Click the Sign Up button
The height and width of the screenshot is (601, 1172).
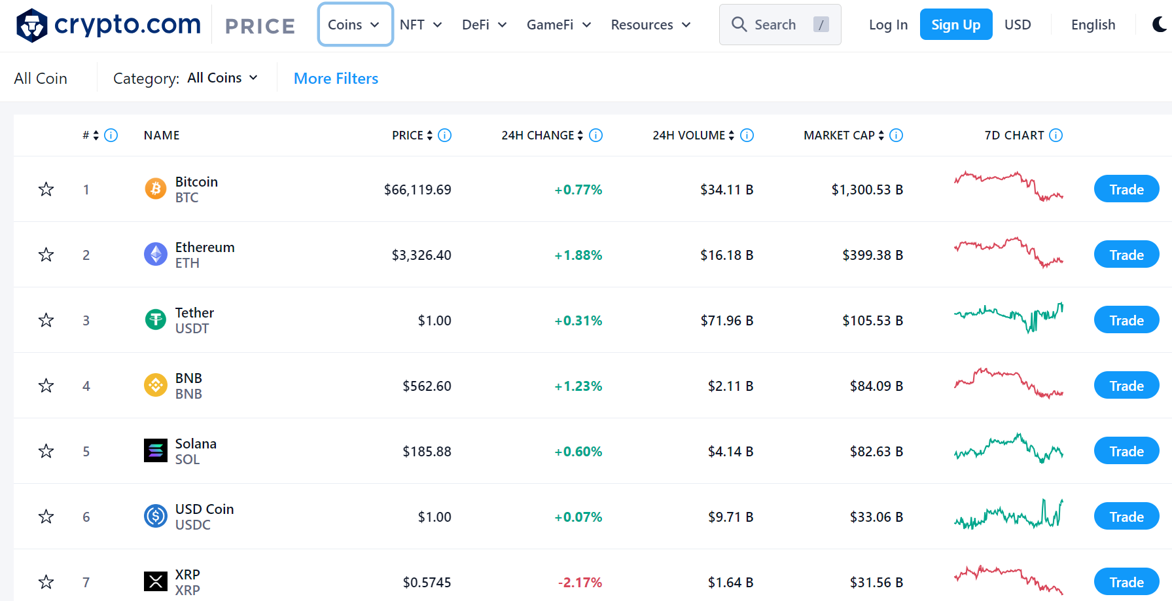pos(956,24)
